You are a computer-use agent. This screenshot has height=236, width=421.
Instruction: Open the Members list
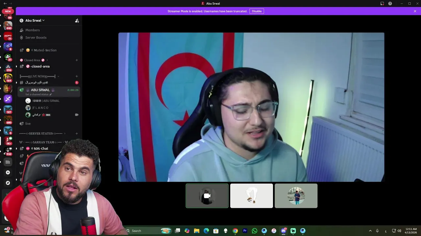coord(32,30)
